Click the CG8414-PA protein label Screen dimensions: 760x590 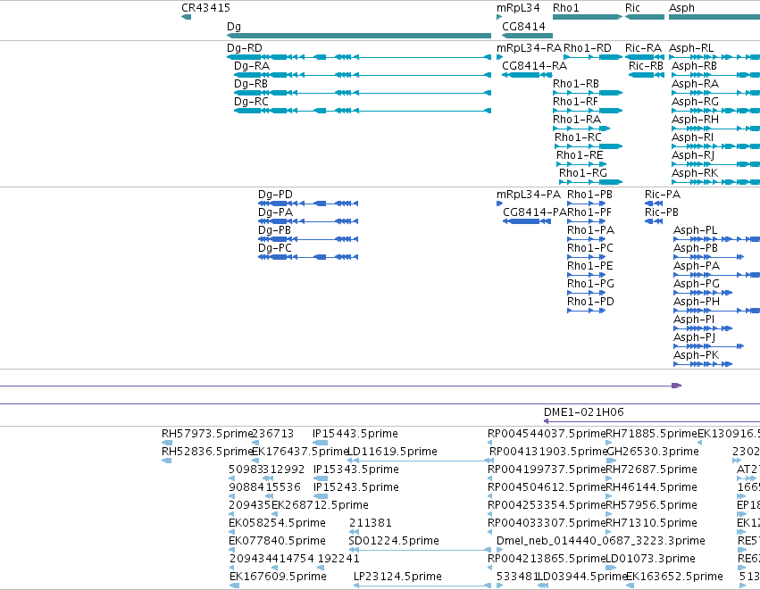coord(535,212)
